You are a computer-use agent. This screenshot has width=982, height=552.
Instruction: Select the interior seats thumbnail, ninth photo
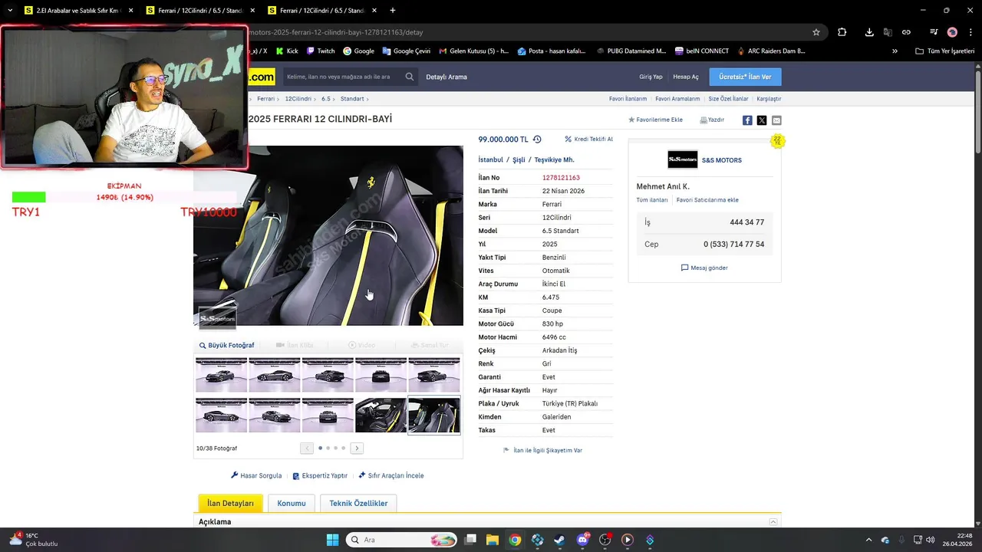point(381,415)
